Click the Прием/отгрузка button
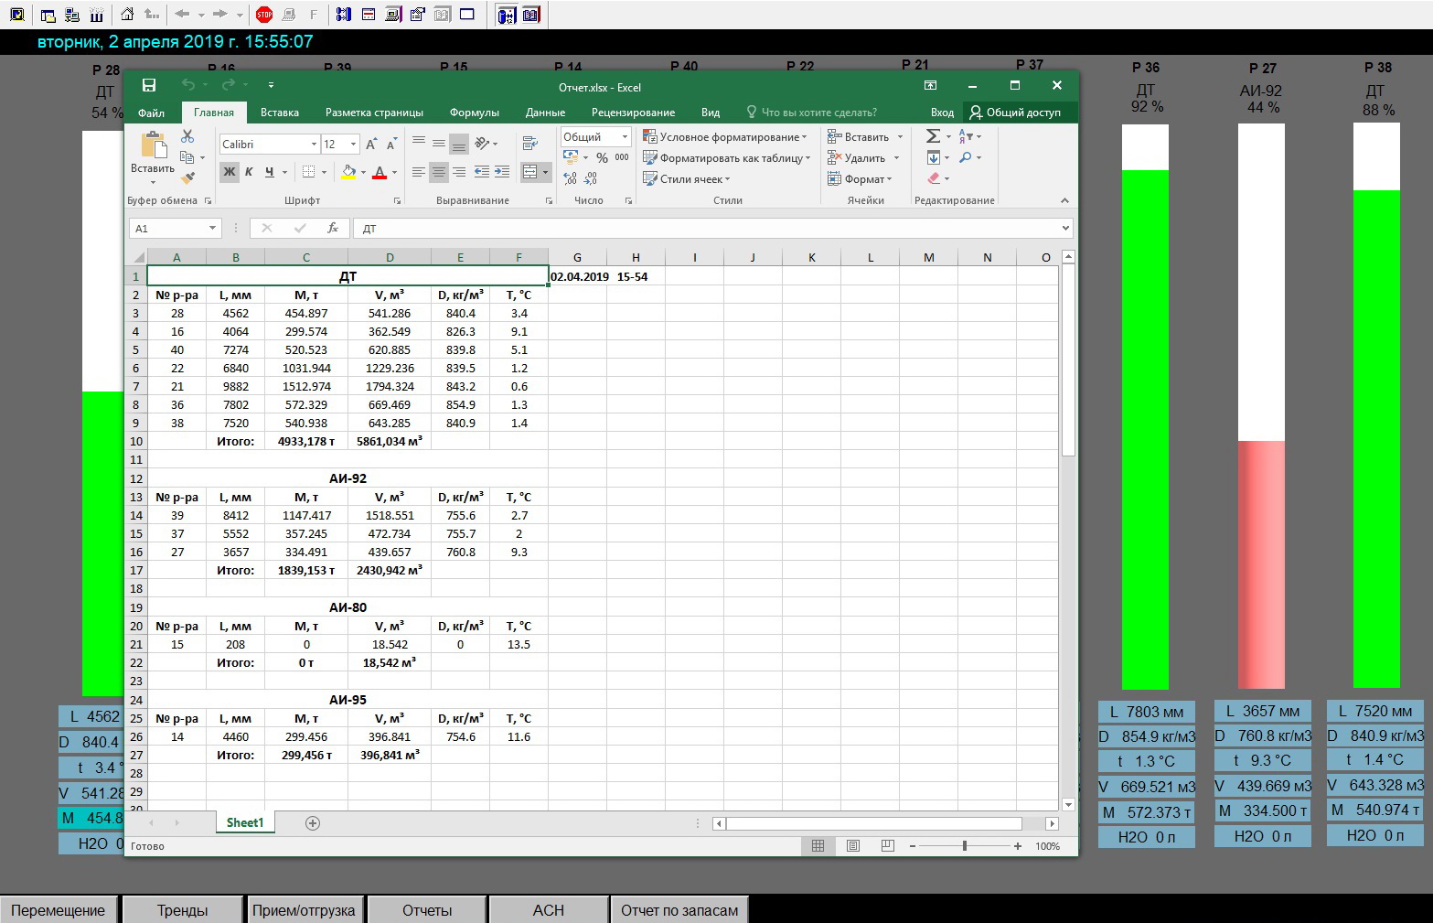 (304, 910)
